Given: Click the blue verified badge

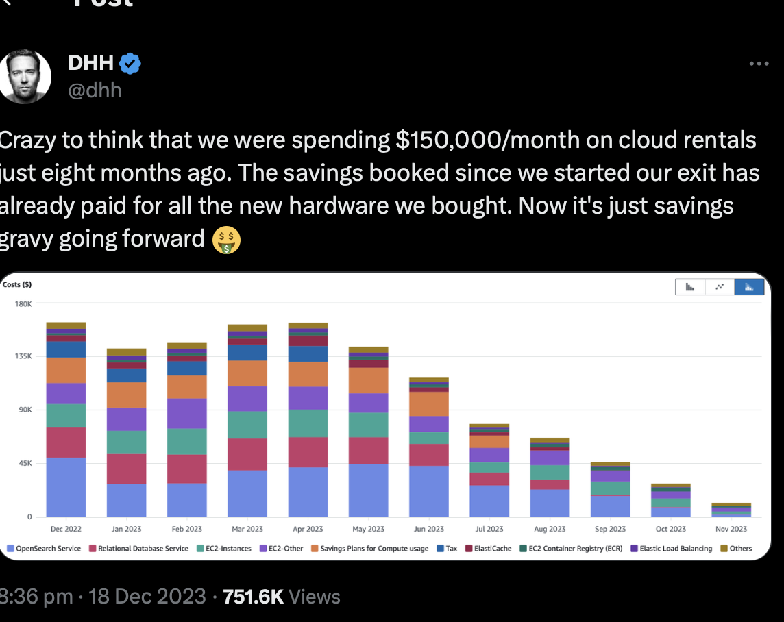Looking at the screenshot, I should tap(130, 64).
